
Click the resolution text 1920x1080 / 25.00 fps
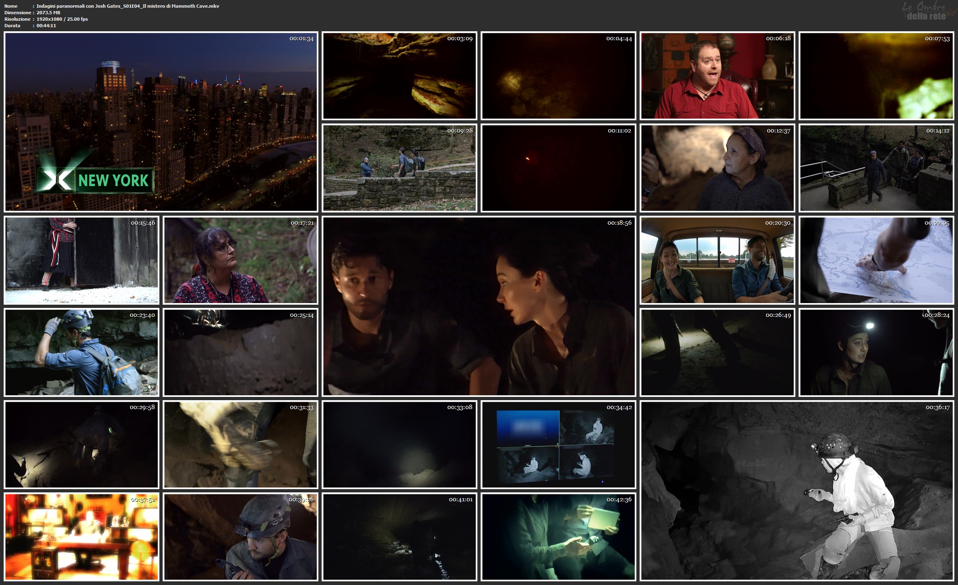(62, 19)
